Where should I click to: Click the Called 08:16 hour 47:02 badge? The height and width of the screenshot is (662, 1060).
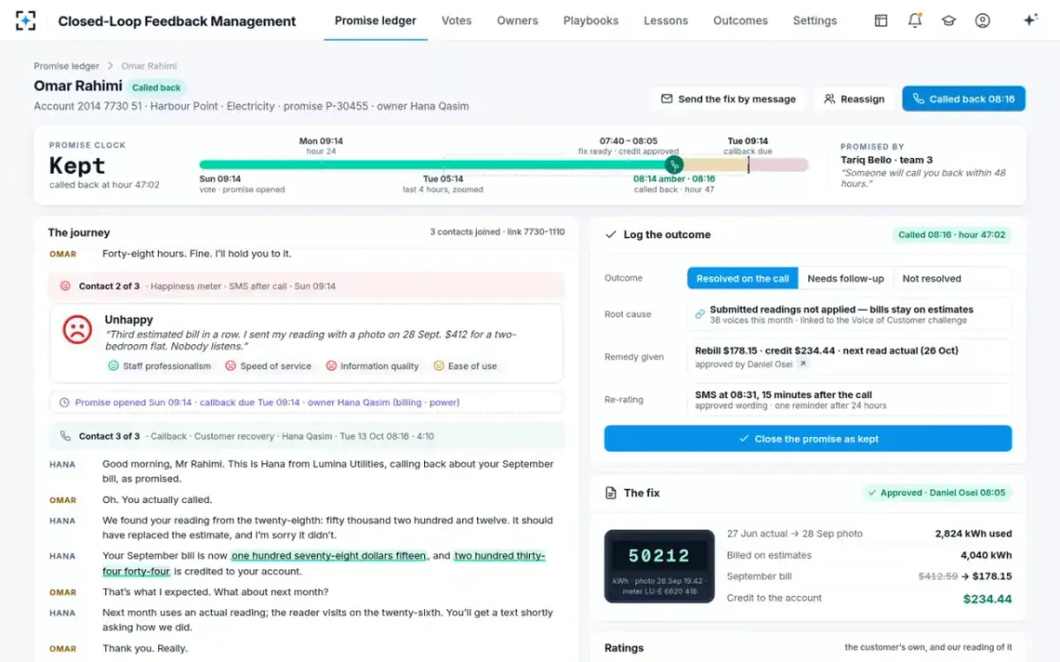952,235
